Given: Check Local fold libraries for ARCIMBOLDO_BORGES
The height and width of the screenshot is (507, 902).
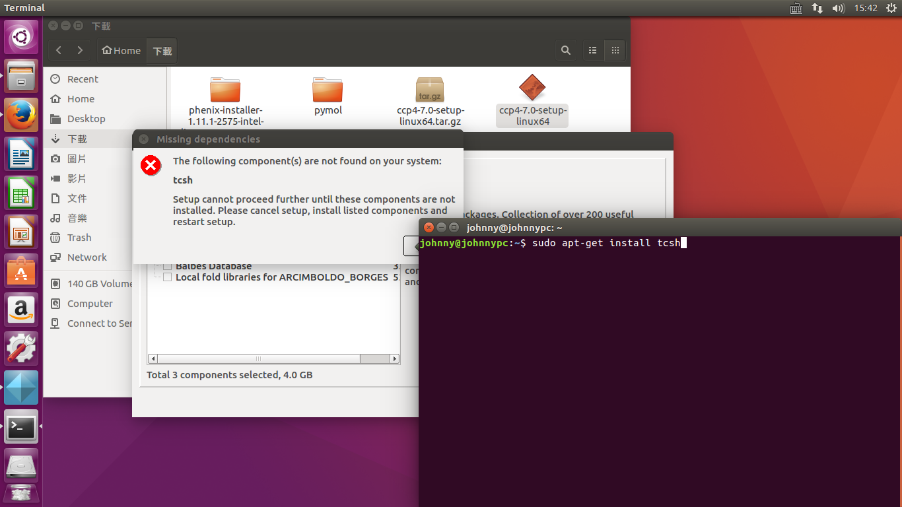Looking at the screenshot, I should click(168, 277).
